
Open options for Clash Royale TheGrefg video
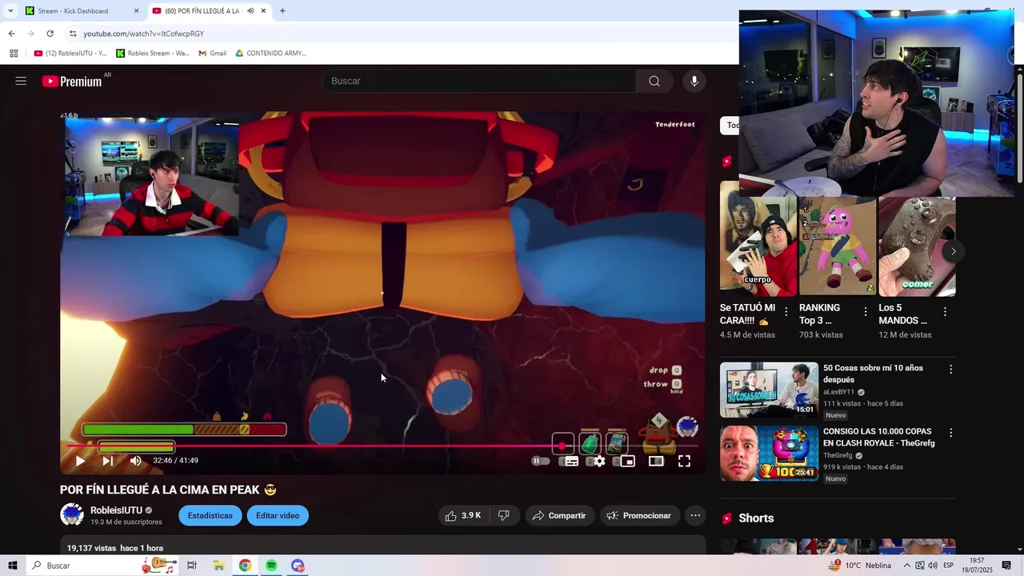[x=950, y=433]
